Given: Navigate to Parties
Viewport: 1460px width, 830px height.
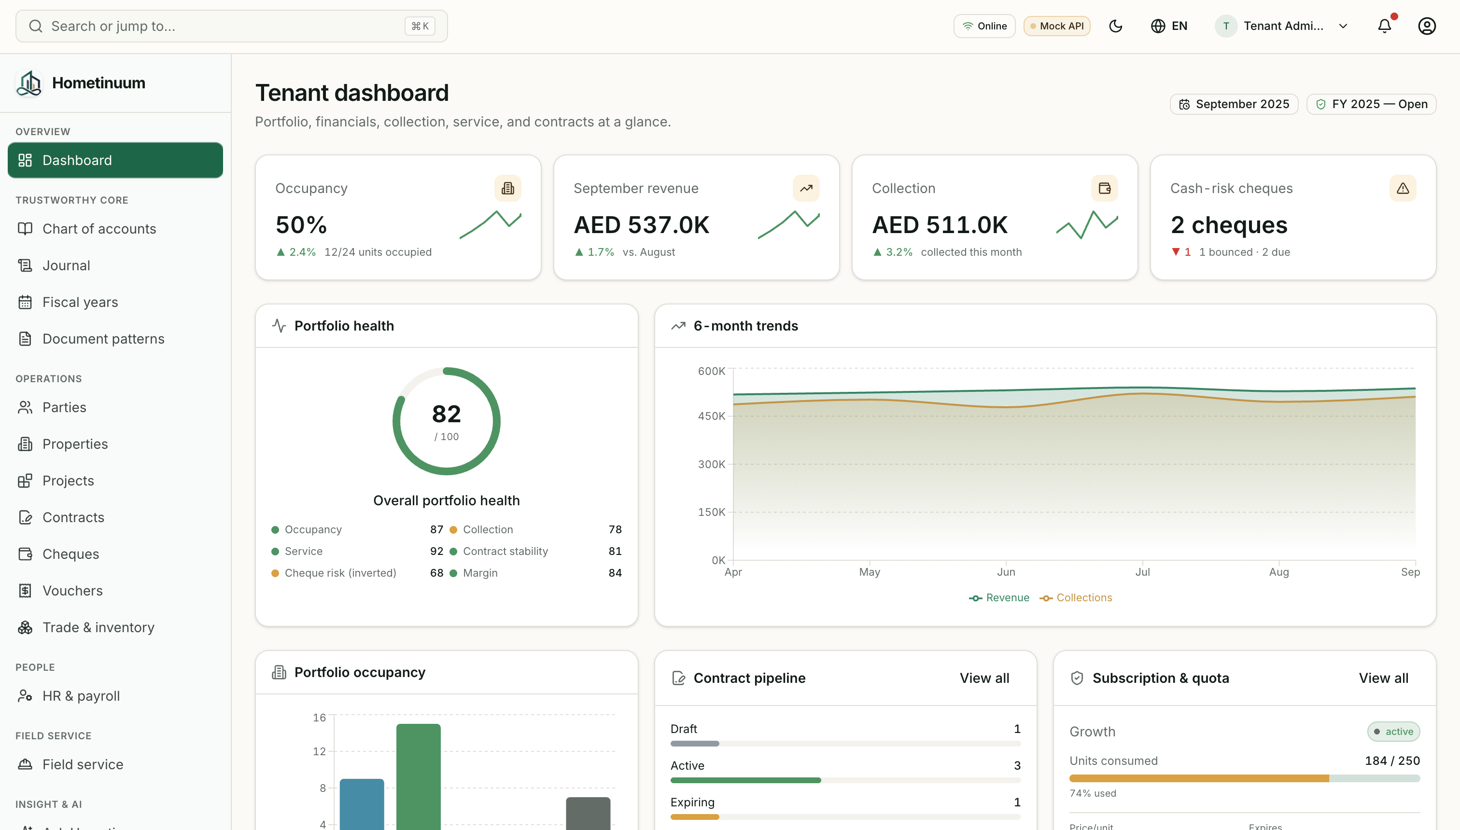Looking at the screenshot, I should (115, 407).
